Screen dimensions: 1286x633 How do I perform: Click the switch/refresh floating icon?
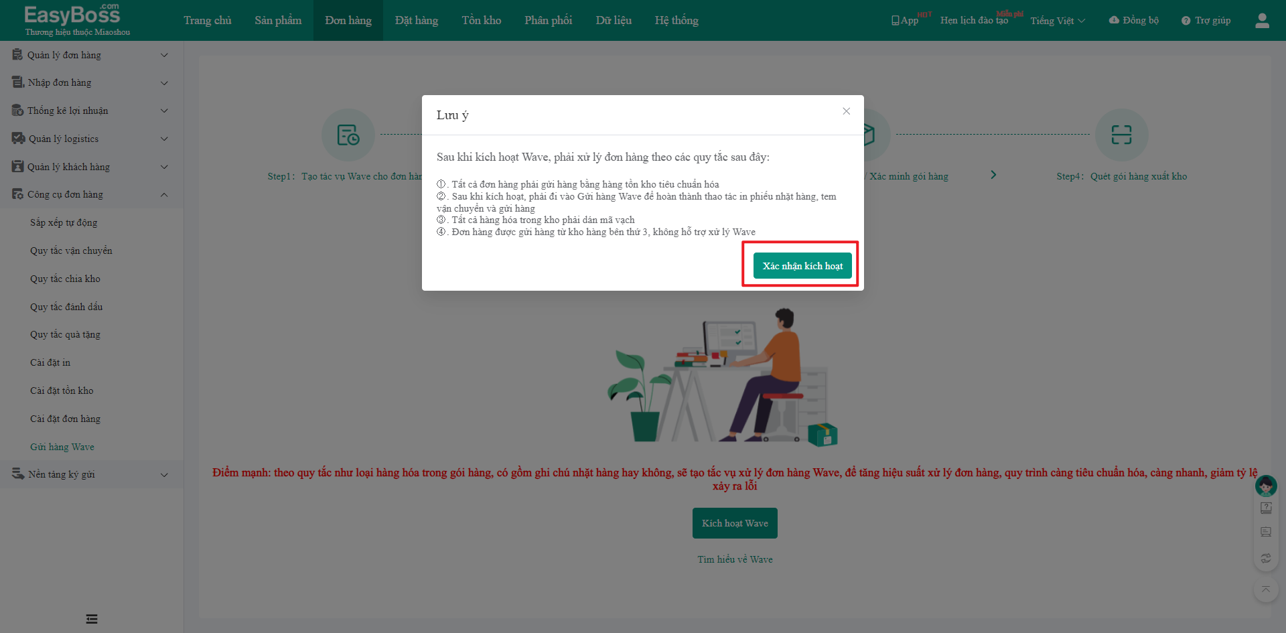point(1266,558)
